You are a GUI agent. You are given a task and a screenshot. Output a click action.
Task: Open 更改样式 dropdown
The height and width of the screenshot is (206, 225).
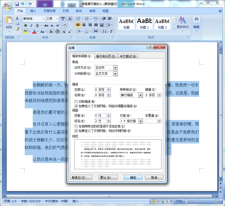click(x=183, y=24)
